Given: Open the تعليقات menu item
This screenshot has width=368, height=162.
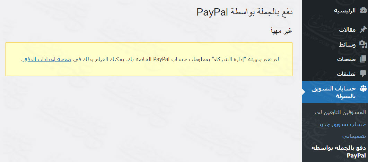Looking at the screenshot, I should (346, 74).
